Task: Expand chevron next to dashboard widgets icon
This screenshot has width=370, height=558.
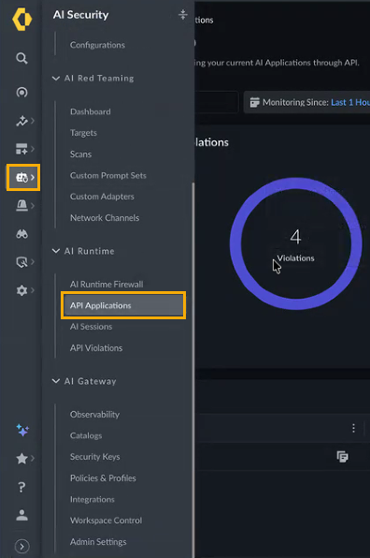Action: click(x=33, y=149)
